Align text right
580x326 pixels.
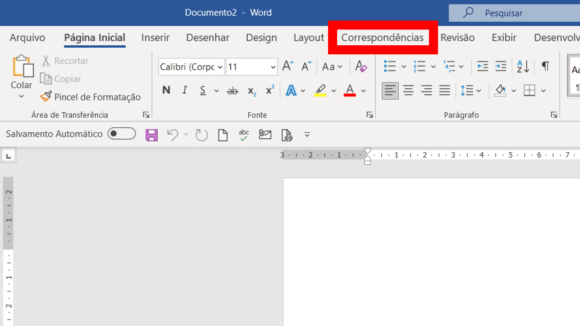click(x=426, y=91)
